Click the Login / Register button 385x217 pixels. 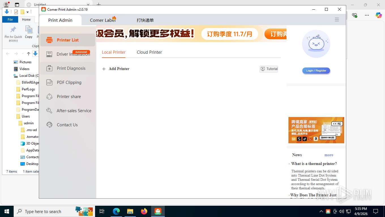[x=316, y=71]
